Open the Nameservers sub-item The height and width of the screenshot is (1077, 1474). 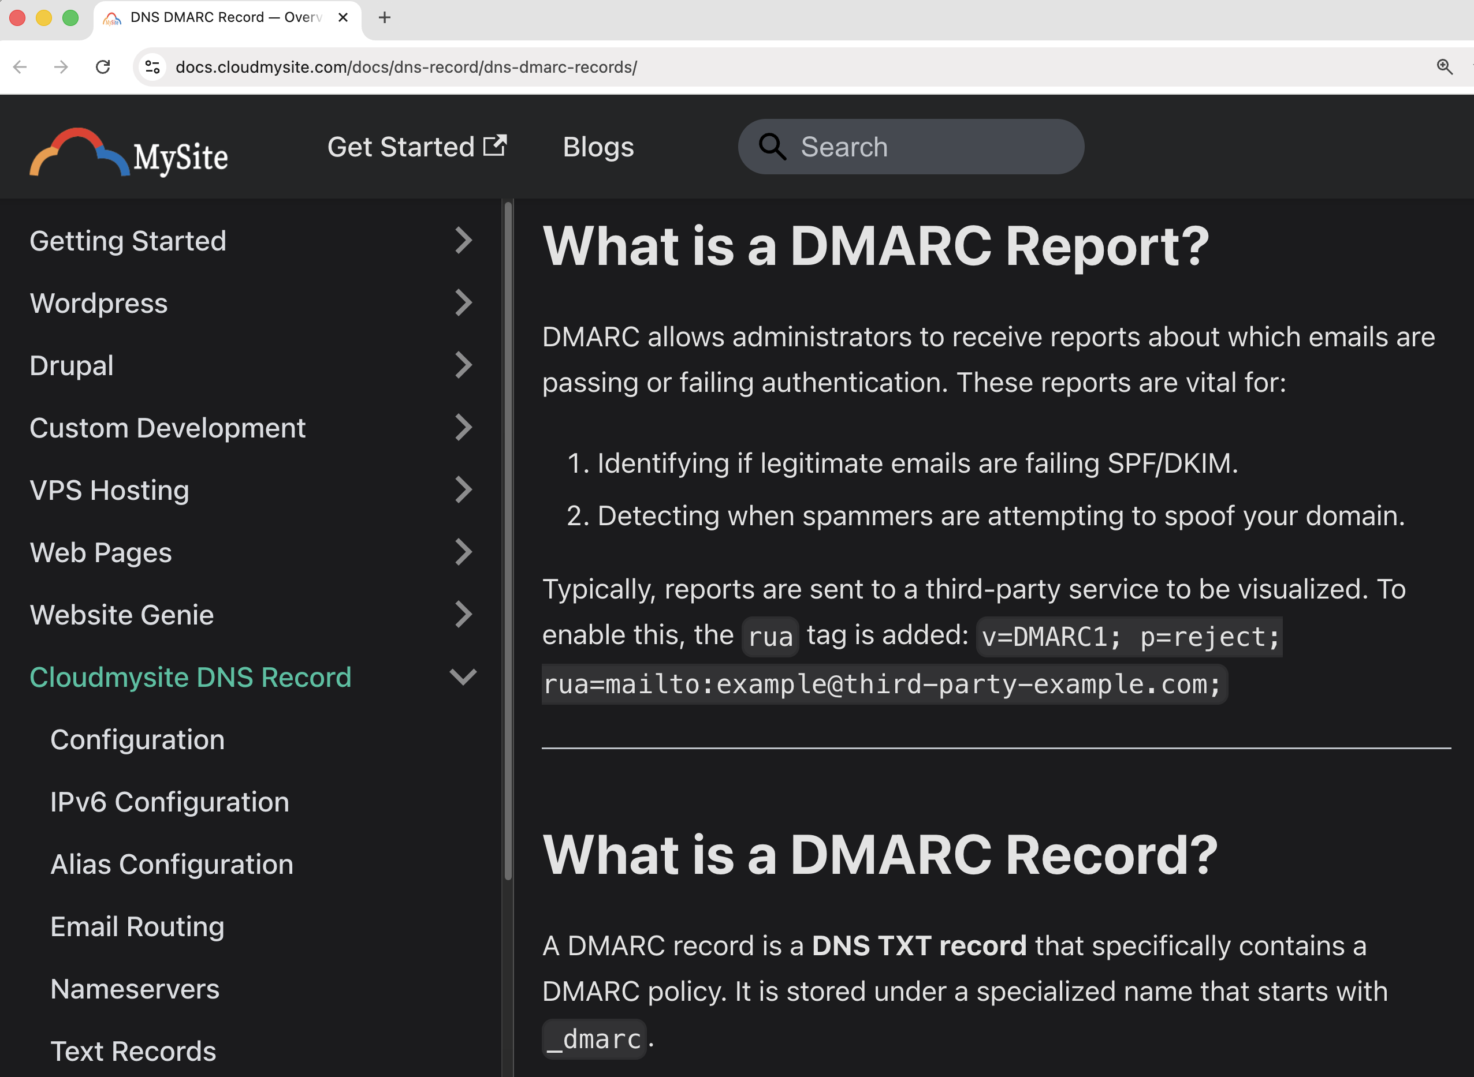pos(135,989)
